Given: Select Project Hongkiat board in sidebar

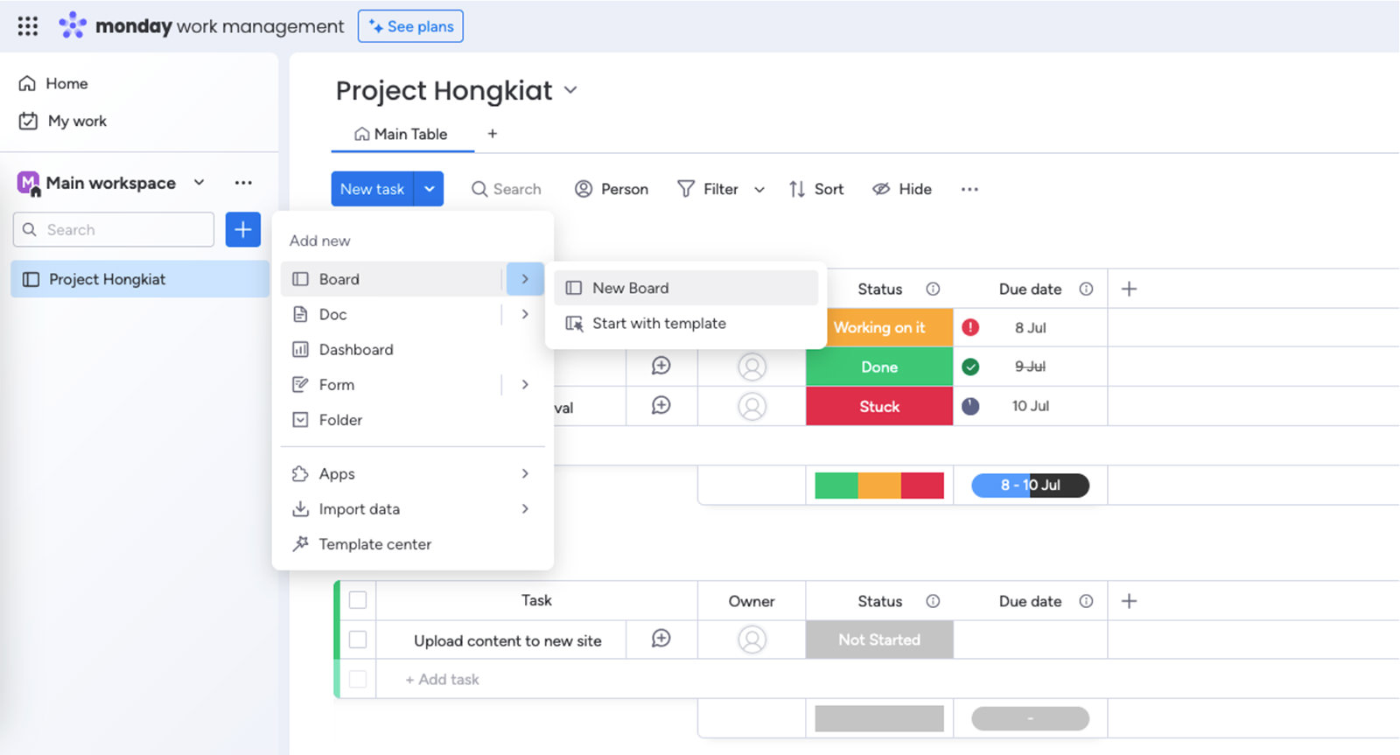Looking at the screenshot, I should (140, 279).
